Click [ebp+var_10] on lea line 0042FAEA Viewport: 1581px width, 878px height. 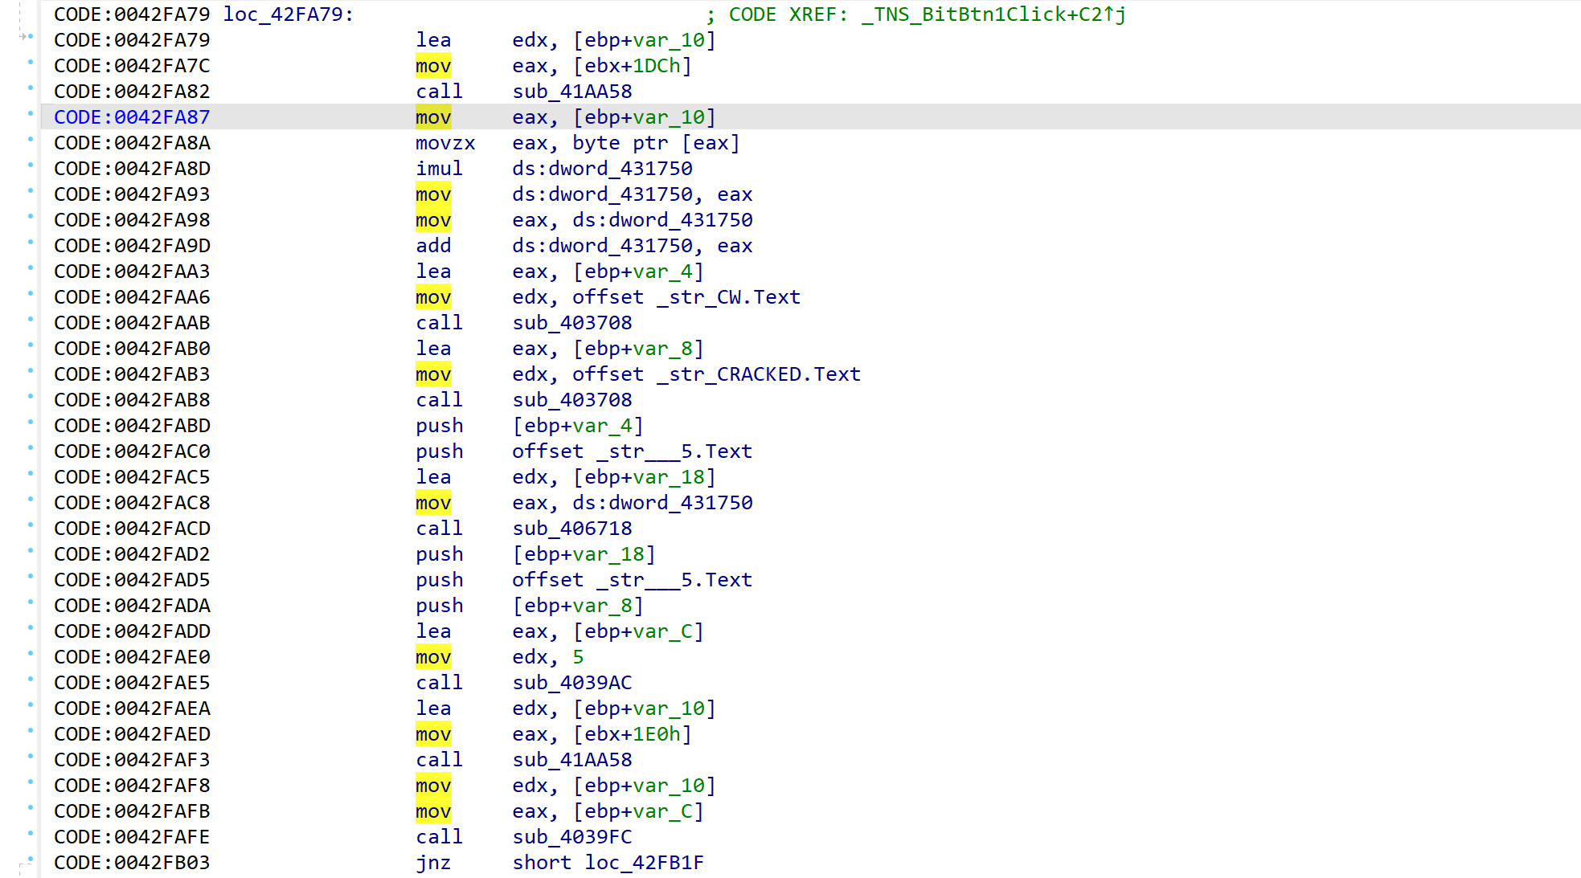645,709
